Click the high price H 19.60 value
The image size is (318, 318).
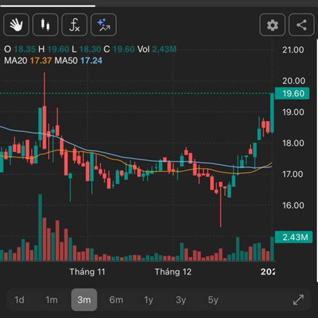pos(54,49)
